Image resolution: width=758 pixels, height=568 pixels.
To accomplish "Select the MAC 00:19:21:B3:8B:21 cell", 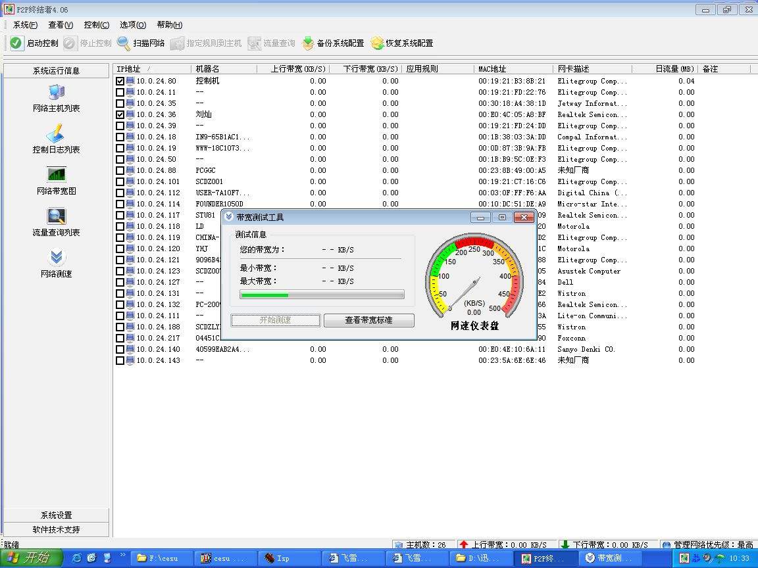I will click(x=512, y=81).
